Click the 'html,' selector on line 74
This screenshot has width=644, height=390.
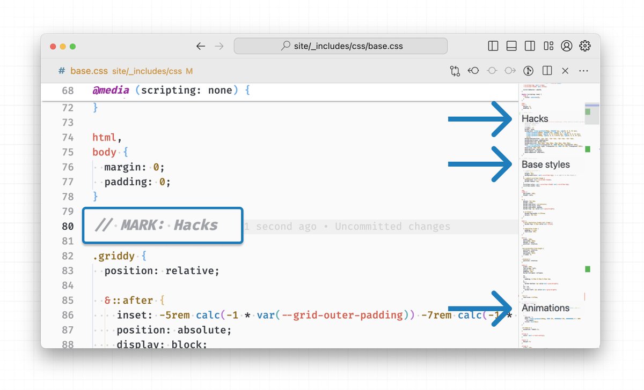coord(107,138)
